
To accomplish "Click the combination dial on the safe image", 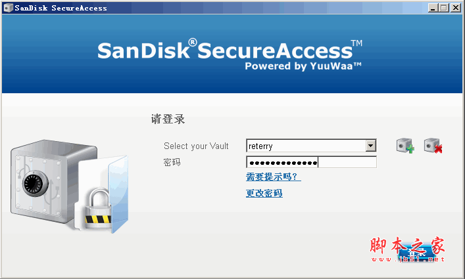I will tap(34, 184).
